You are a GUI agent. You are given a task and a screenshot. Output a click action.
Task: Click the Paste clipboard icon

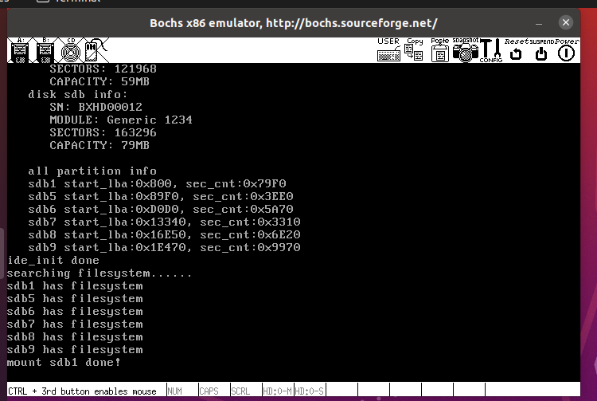tap(439, 50)
